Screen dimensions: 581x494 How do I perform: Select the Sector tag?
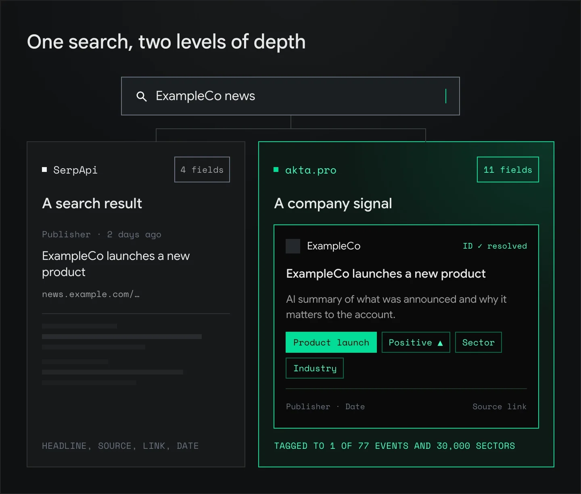click(x=479, y=342)
